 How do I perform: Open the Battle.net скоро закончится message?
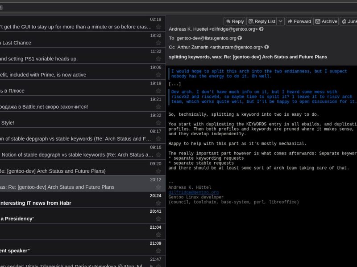tap(83, 104)
